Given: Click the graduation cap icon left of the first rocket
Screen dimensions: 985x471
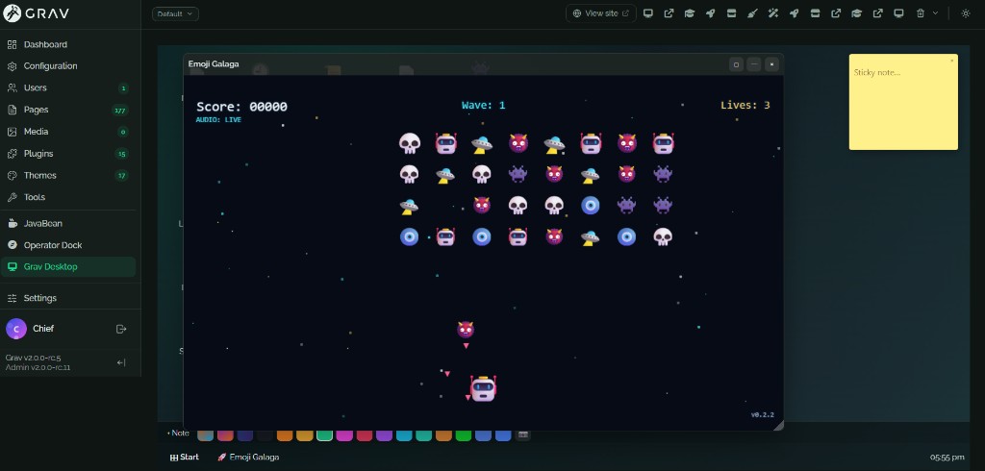Looking at the screenshot, I should (x=690, y=13).
